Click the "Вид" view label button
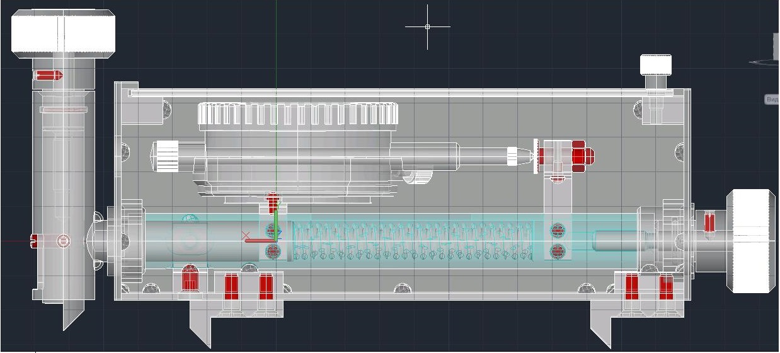 pos(772,100)
